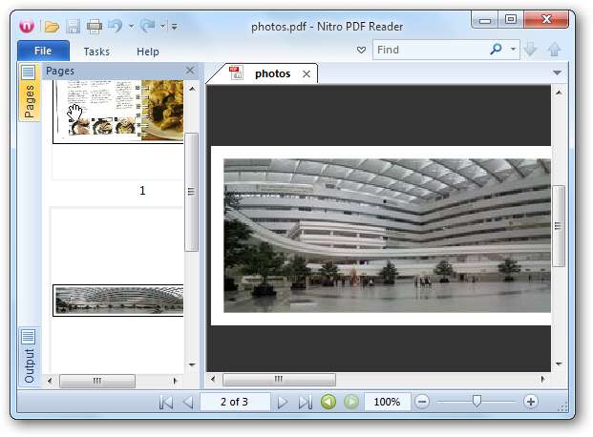Redo the last action
Screen dimensions: 593x437
[x=147, y=26]
